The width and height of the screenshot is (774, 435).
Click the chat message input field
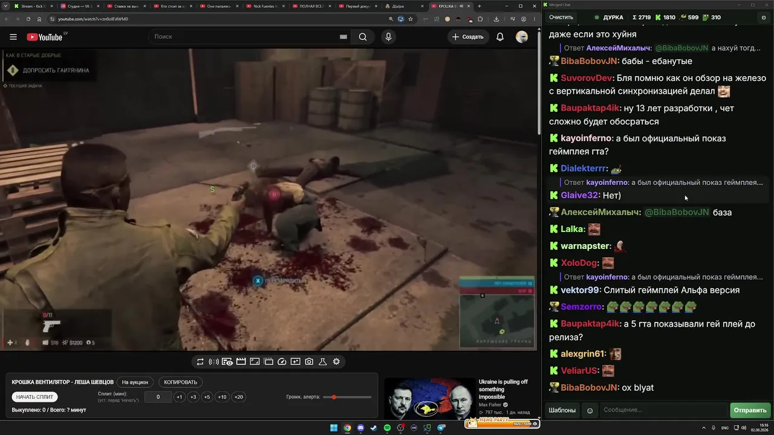[663, 411]
